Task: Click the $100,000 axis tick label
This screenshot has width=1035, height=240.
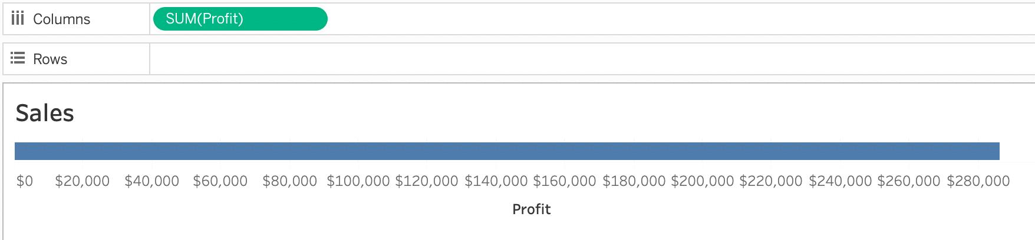Action: pos(358,181)
